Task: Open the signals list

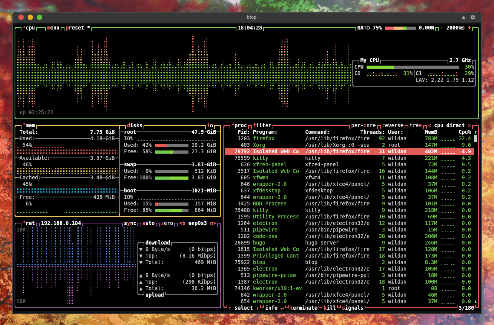Action: click(x=353, y=308)
